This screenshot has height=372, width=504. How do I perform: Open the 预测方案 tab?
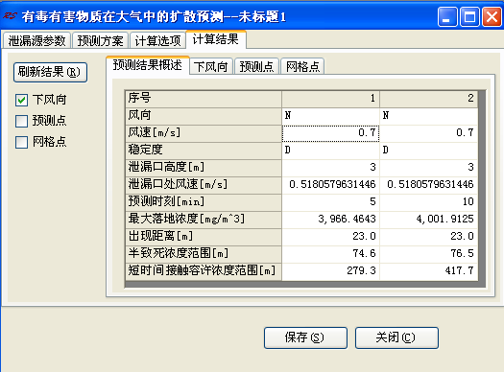(100, 41)
